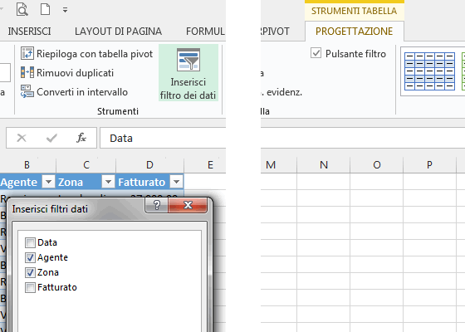Switch to the FORMULE tab
Viewport: 465px width, 332px height.
pos(206,32)
